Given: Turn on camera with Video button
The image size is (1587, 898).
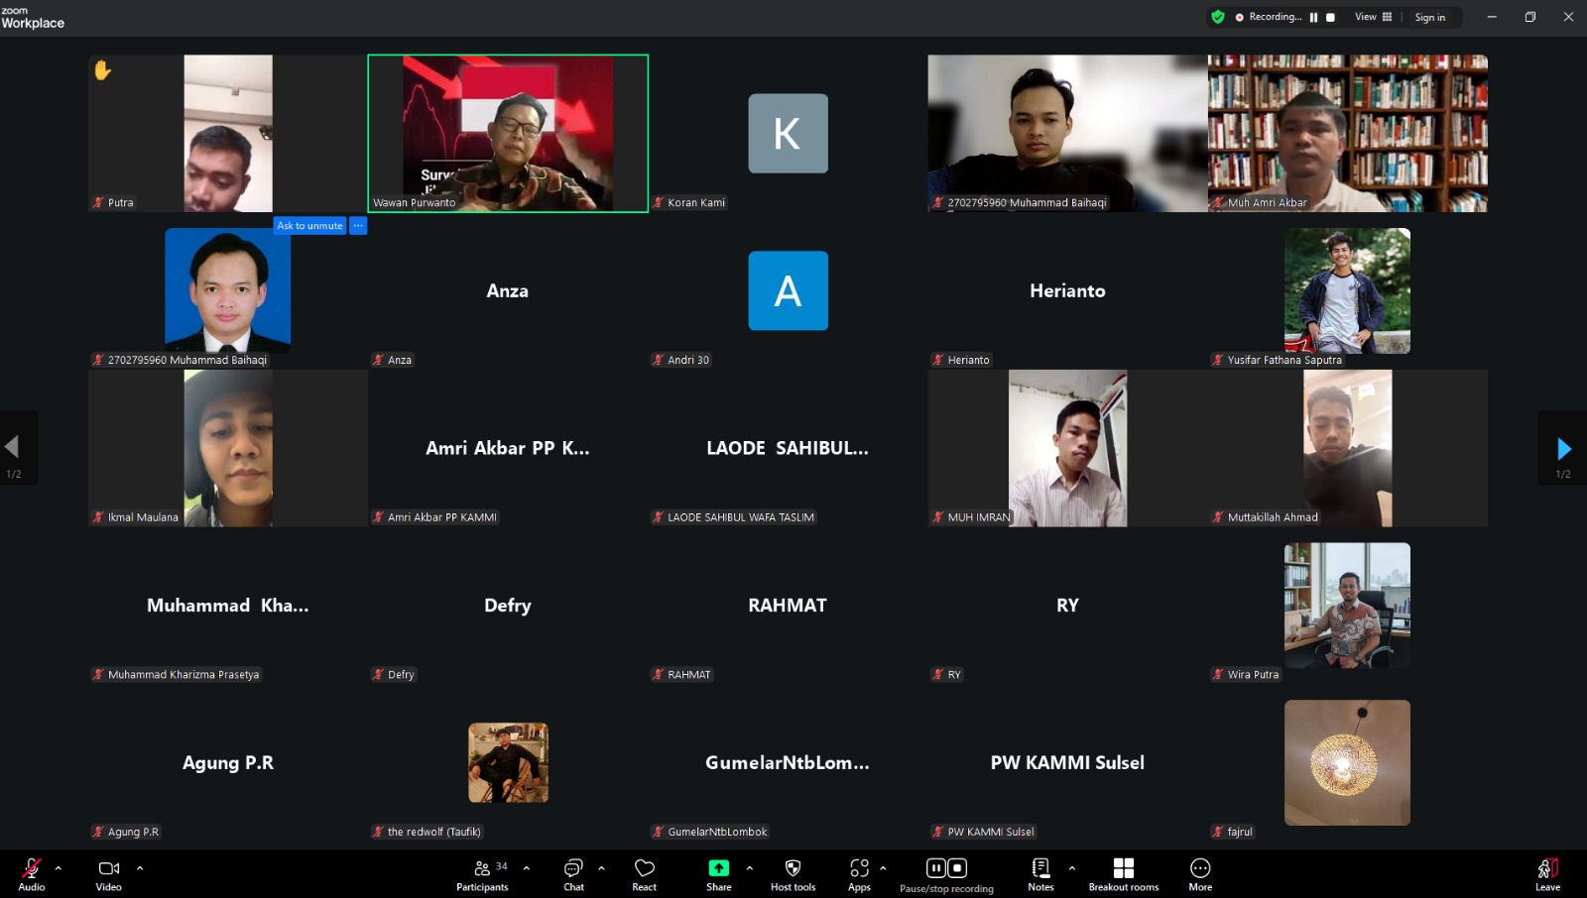Looking at the screenshot, I should (x=109, y=874).
